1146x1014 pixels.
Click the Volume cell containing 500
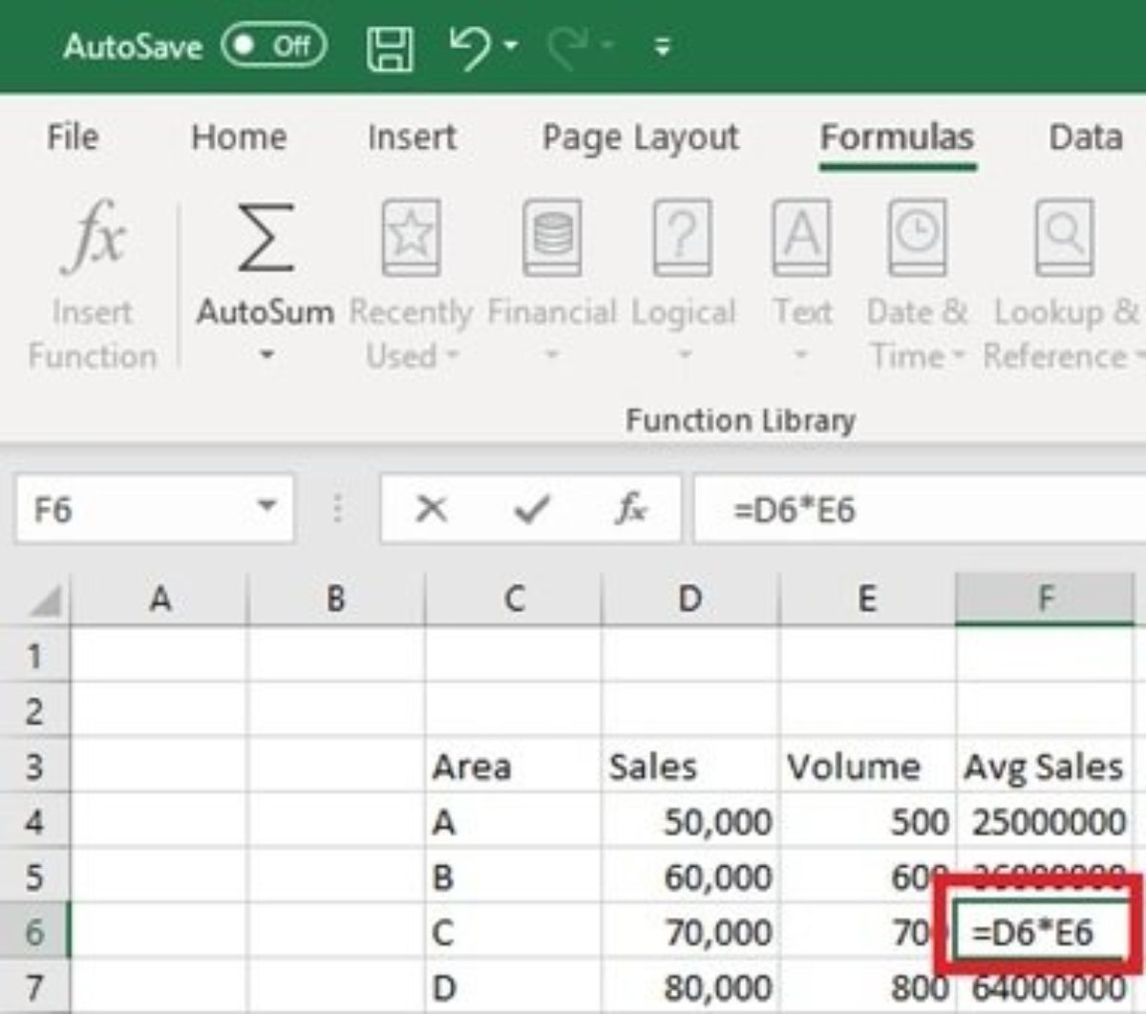point(866,821)
